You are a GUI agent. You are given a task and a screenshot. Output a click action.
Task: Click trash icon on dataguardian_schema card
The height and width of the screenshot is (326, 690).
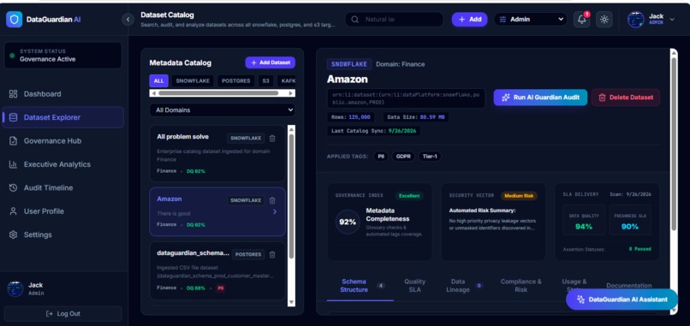[x=272, y=254]
